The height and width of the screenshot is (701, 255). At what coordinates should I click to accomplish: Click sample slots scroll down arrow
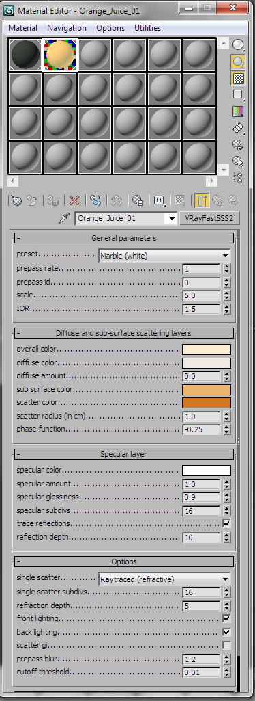pyautogui.click(x=224, y=170)
